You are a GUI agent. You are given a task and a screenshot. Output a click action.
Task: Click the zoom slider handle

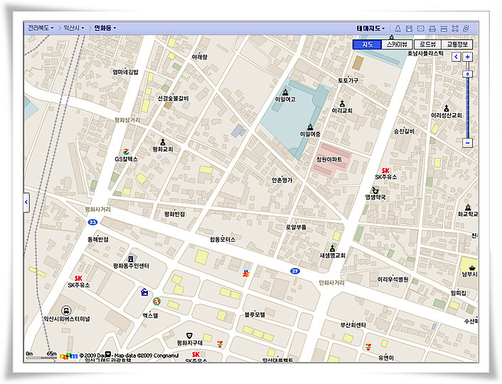(467, 74)
